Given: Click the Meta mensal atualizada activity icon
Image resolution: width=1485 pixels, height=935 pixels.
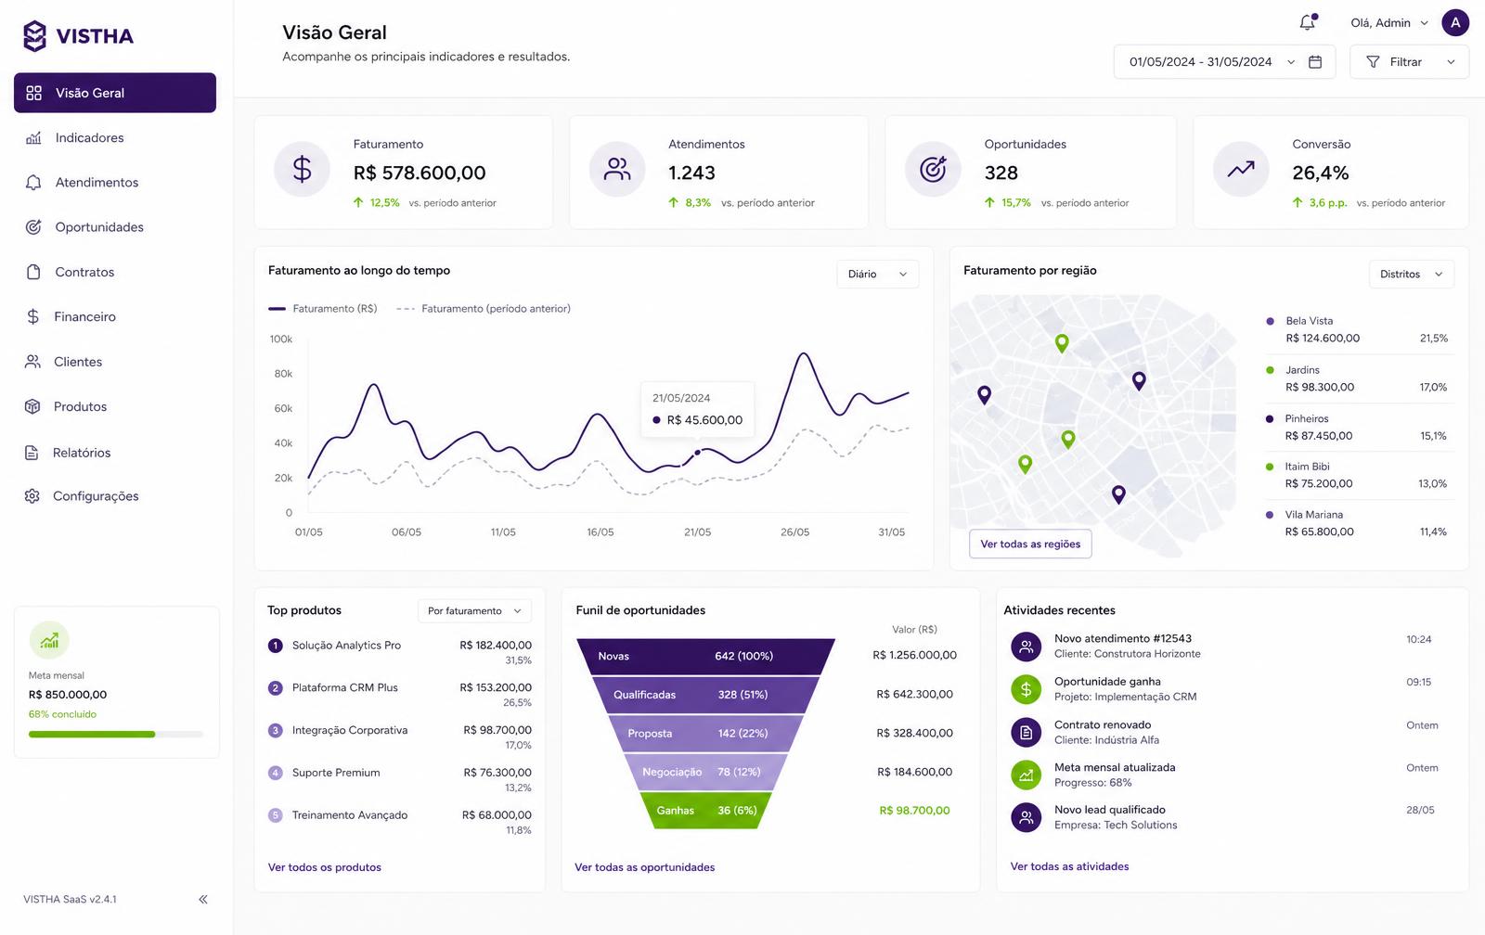Looking at the screenshot, I should click(1026, 775).
